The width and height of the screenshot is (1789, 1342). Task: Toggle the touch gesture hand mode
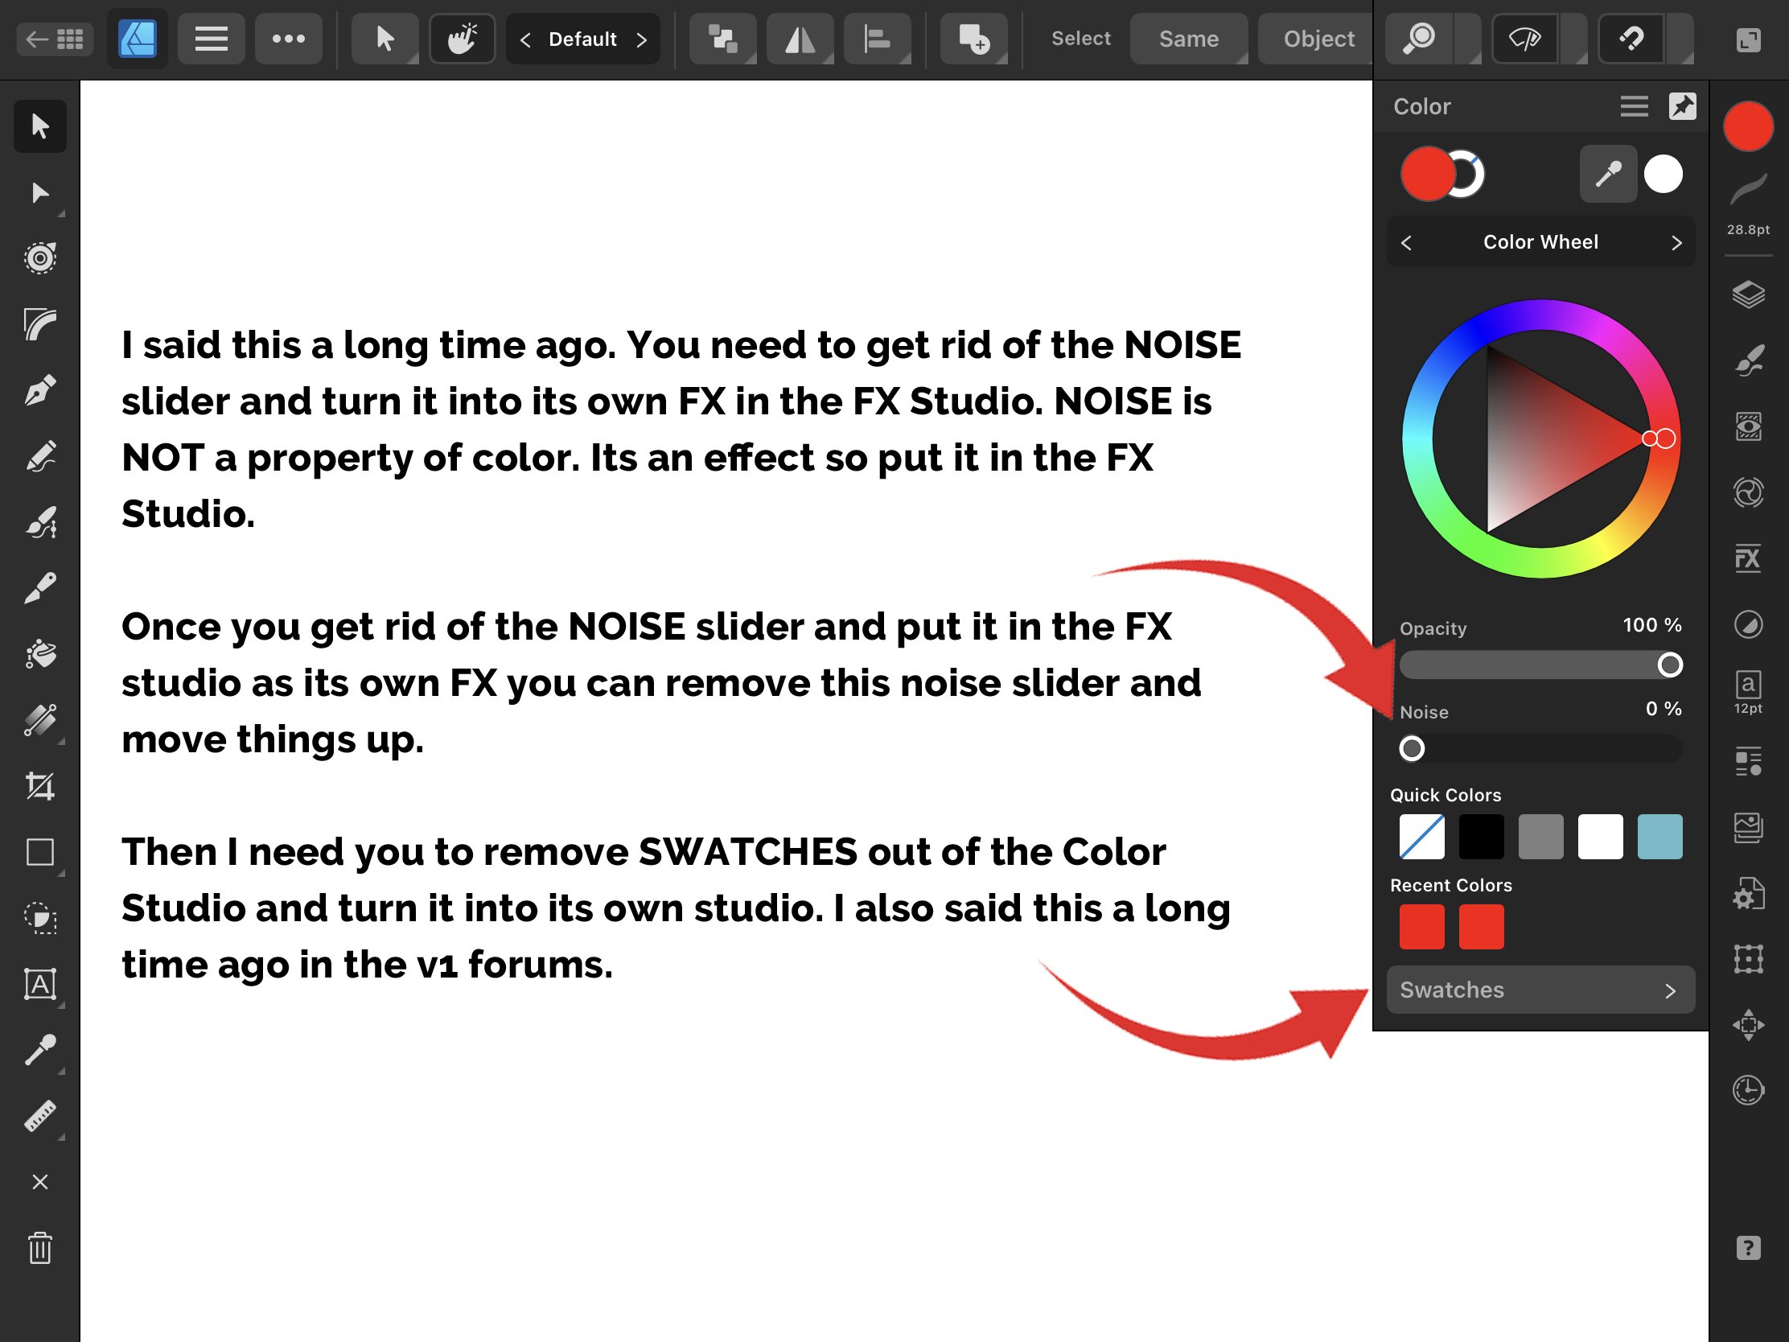(462, 38)
